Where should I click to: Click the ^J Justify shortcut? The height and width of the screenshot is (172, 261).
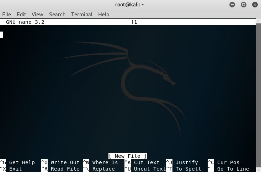tap(182, 162)
